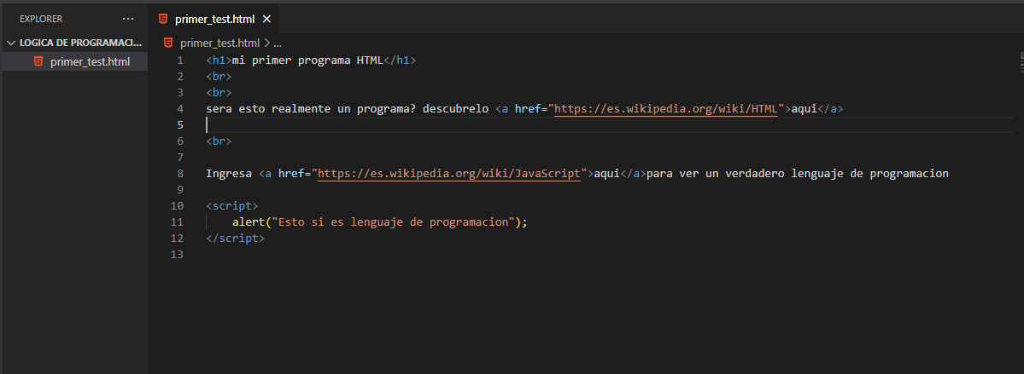The height and width of the screenshot is (374, 1024).
Task: Click HTML5 icon in primer_test.html tab
Action: (162, 19)
